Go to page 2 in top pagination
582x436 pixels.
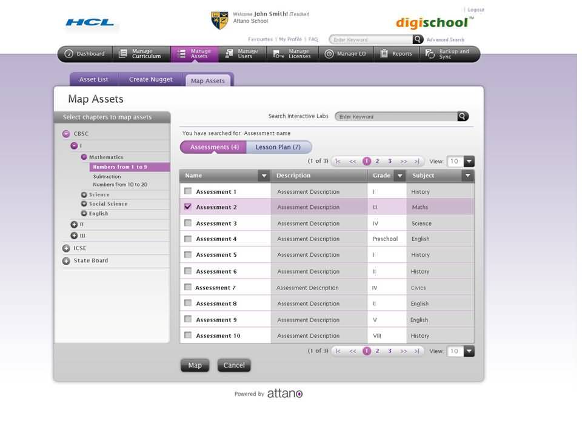377,161
